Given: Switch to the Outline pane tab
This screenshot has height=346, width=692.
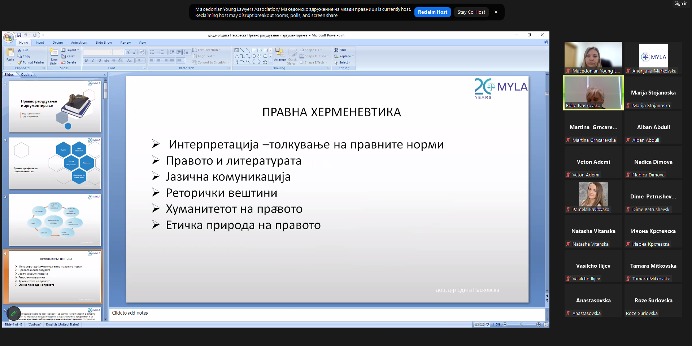Looking at the screenshot, I should 26,75.
